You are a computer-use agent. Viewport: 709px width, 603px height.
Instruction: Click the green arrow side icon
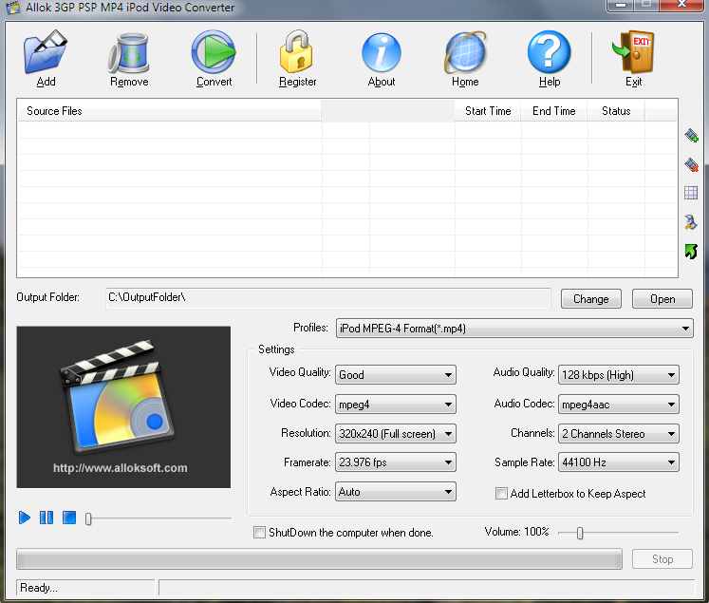(691, 251)
